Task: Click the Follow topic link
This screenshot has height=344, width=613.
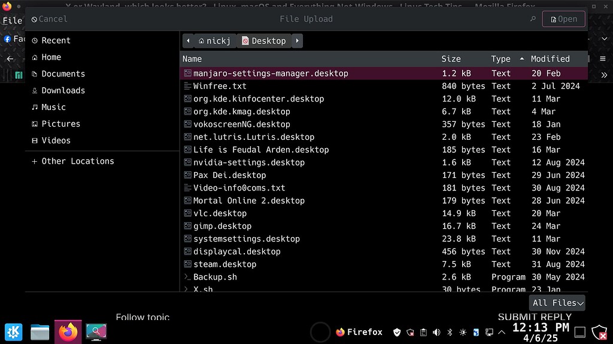Action: (x=142, y=317)
